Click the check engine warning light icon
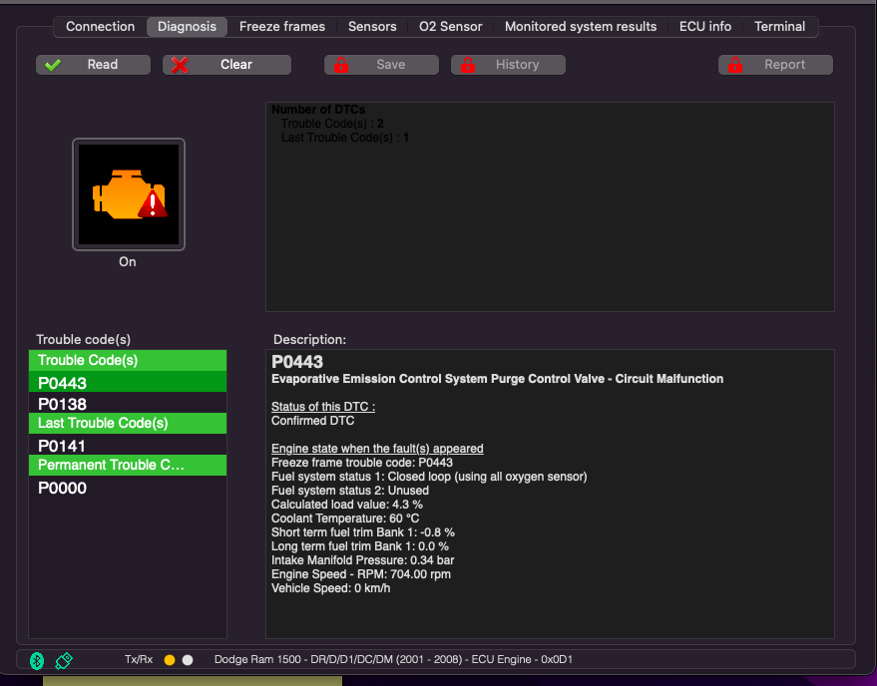Image resolution: width=877 pixels, height=686 pixels. pos(128,194)
